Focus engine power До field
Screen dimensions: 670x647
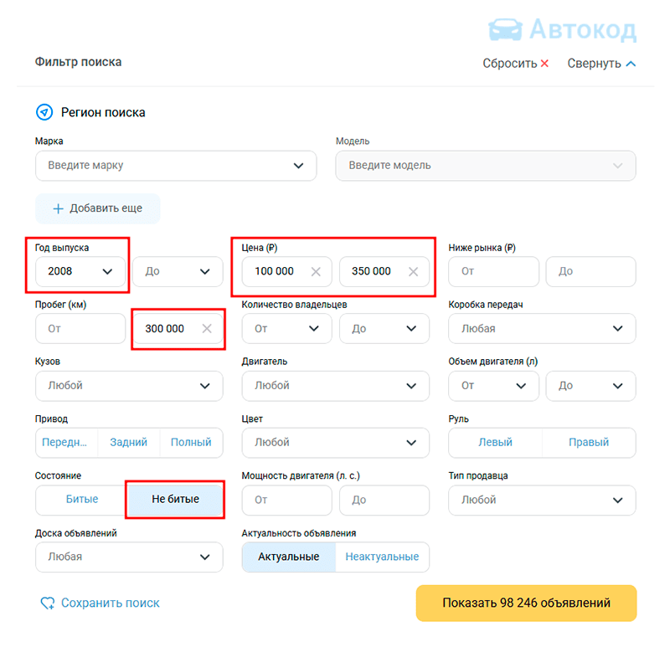pyautogui.click(x=384, y=500)
